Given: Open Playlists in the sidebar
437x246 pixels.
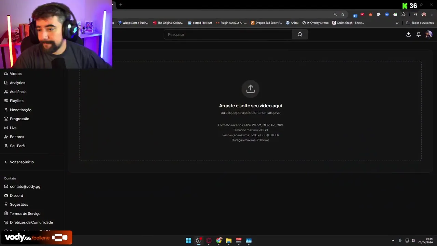Looking at the screenshot, I should click(14, 101).
